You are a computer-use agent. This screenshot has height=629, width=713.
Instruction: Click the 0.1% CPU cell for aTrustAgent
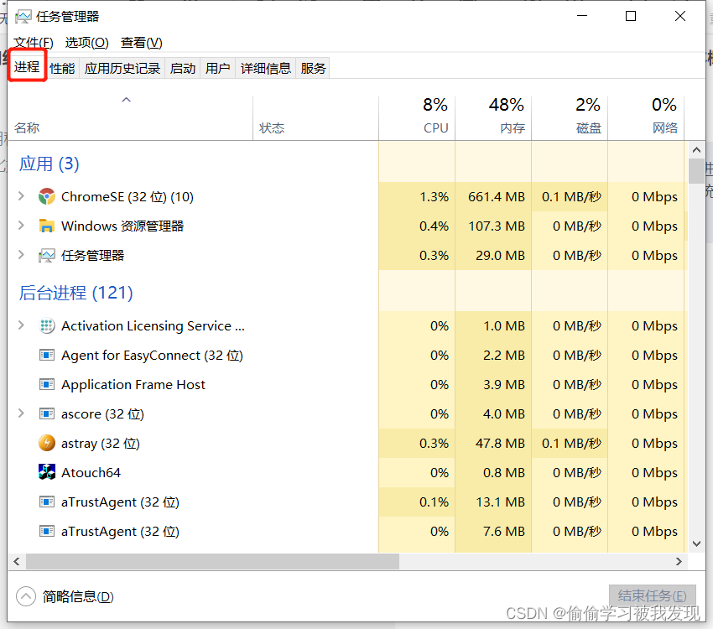click(x=417, y=502)
